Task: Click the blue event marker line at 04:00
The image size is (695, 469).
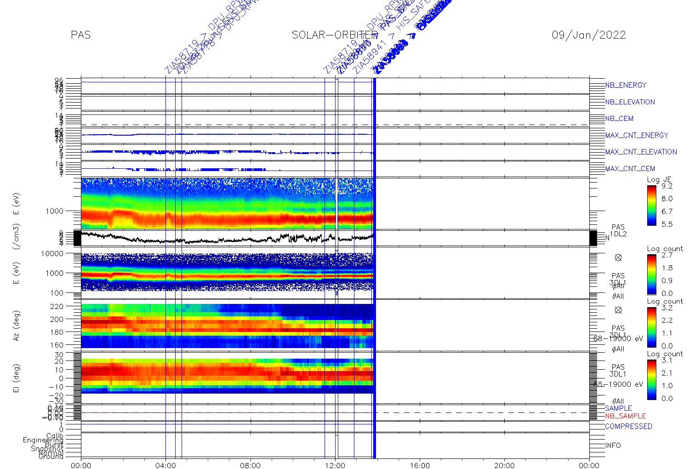Action: tap(165, 269)
